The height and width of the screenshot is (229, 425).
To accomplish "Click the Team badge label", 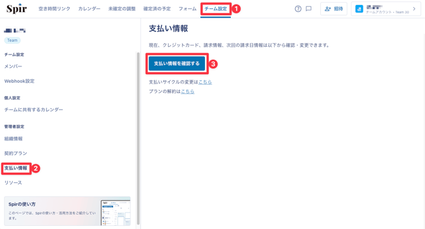I will pos(12,40).
